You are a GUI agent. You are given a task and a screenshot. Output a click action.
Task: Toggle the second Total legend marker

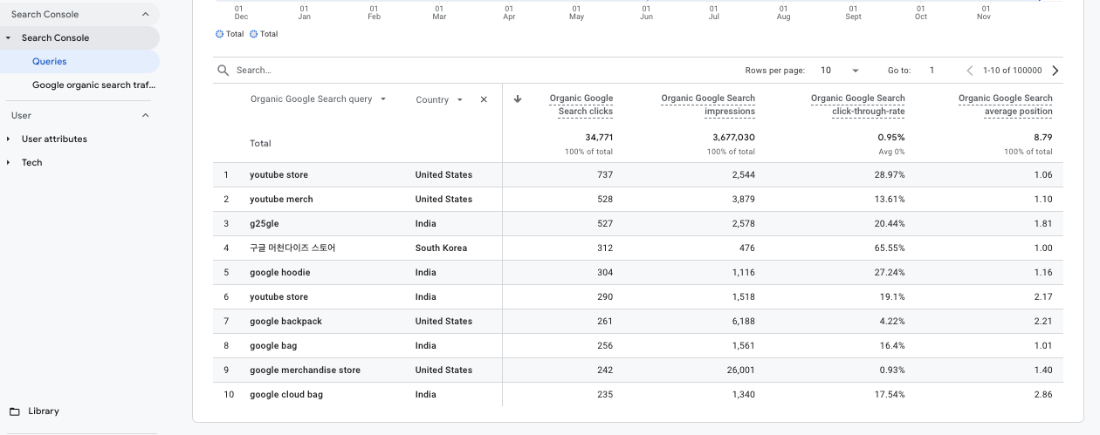(254, 34)
